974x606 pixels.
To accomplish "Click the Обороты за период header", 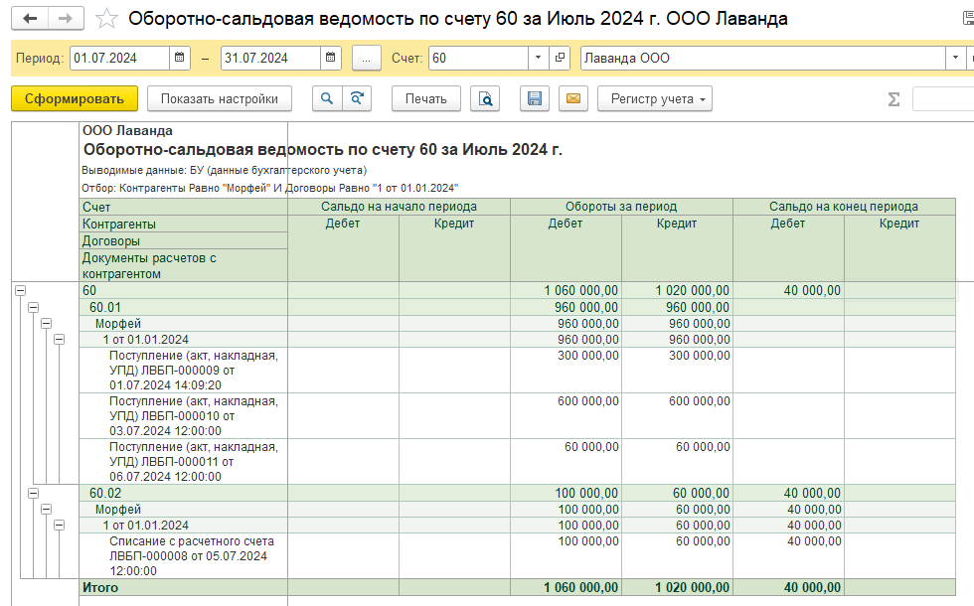I will 621,207.
